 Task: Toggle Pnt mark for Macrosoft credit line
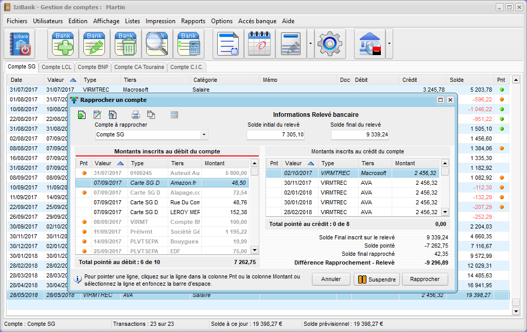click(x=274, y=173)
